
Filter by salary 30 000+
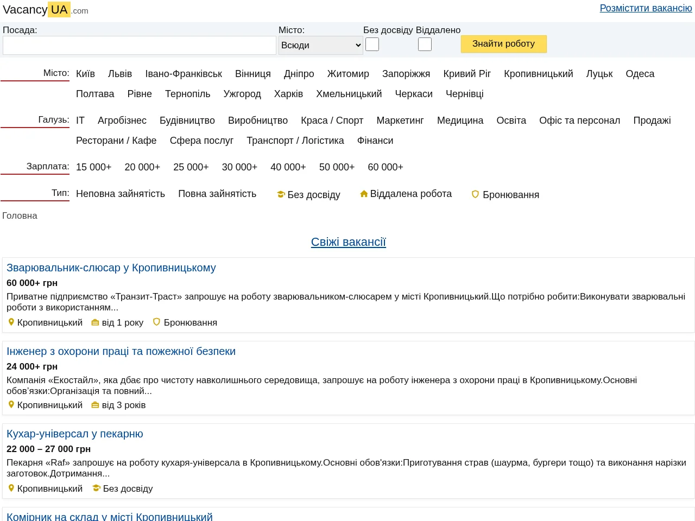tap(239, 167)
